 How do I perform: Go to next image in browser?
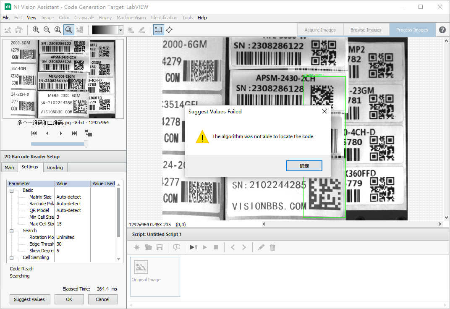(x=61, y=134)
